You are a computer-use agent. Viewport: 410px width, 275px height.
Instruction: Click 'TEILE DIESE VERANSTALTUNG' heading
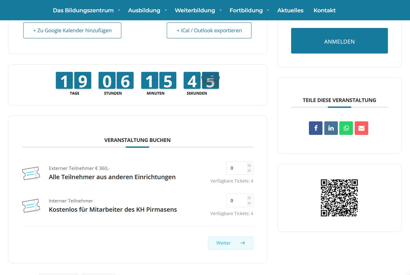[339, 100]
